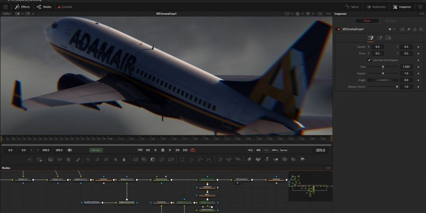The width and height of the screenshot is (426, 213).
Task: Select the Tools tab in Inspector
Action: point(367,21)
